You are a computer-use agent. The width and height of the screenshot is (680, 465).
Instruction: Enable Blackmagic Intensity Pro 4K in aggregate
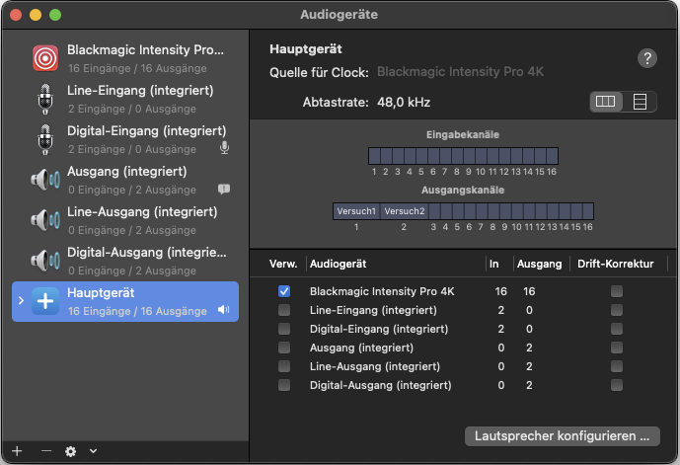284,291
